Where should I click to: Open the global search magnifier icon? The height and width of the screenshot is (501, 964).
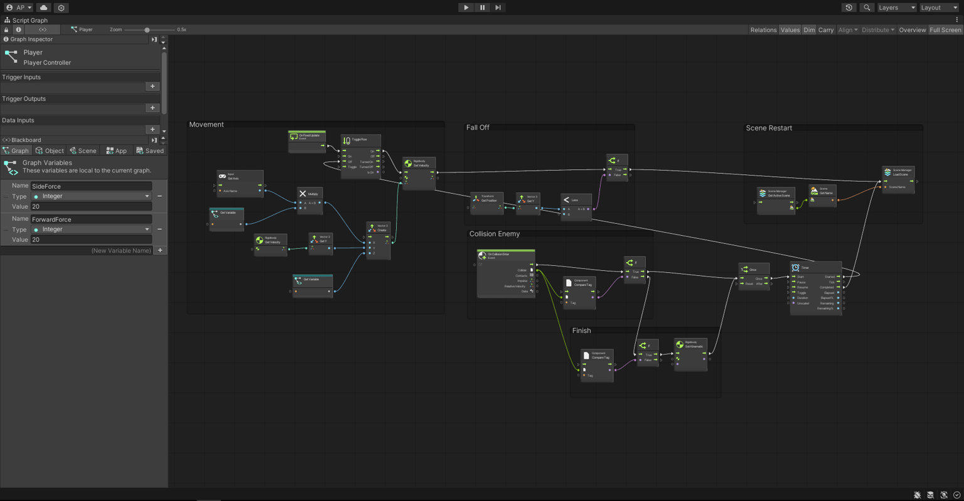point(867,8)
